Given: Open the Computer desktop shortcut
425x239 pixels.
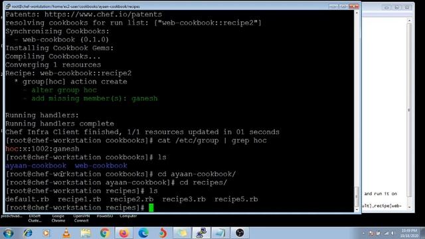Looking at the screenshot, I should tap(128, 216).
